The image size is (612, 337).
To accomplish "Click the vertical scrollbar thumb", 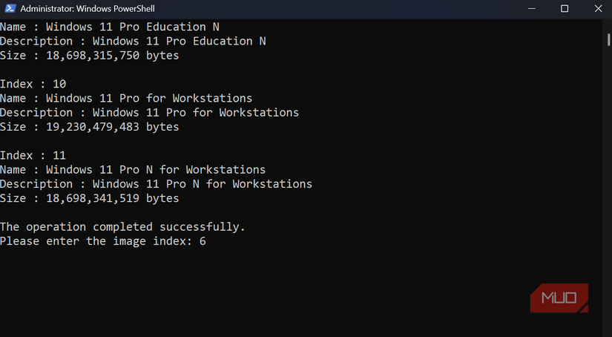I will pos(608,37).
